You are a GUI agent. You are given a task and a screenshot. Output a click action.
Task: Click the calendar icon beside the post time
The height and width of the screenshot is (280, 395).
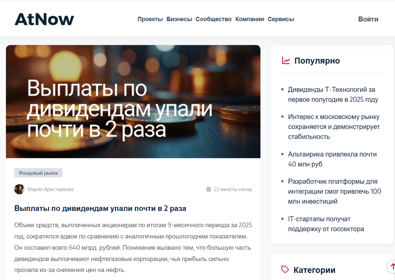[208, 189]
